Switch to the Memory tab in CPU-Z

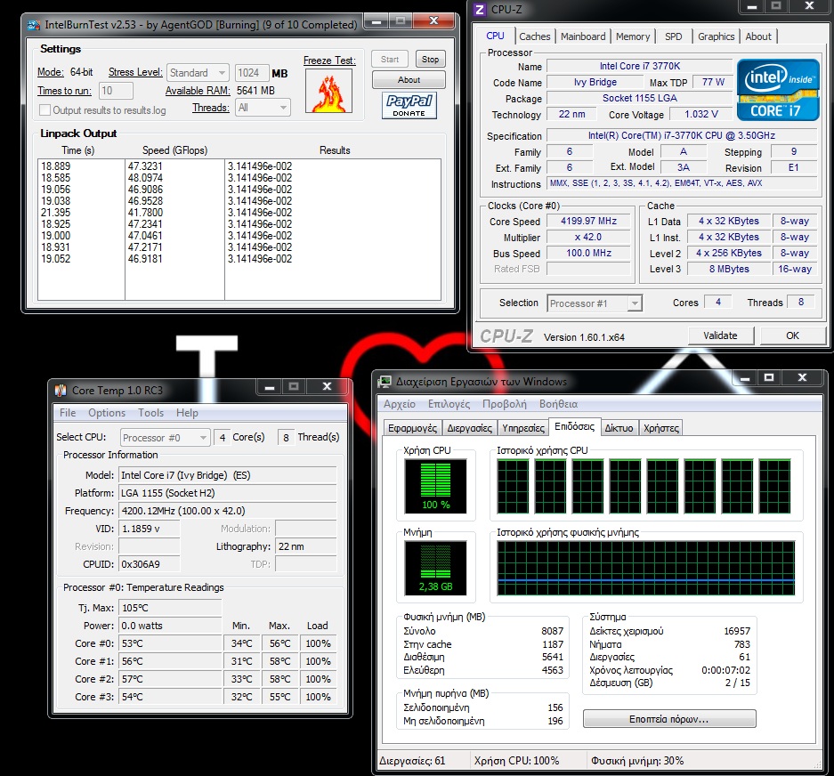point(633,36)
